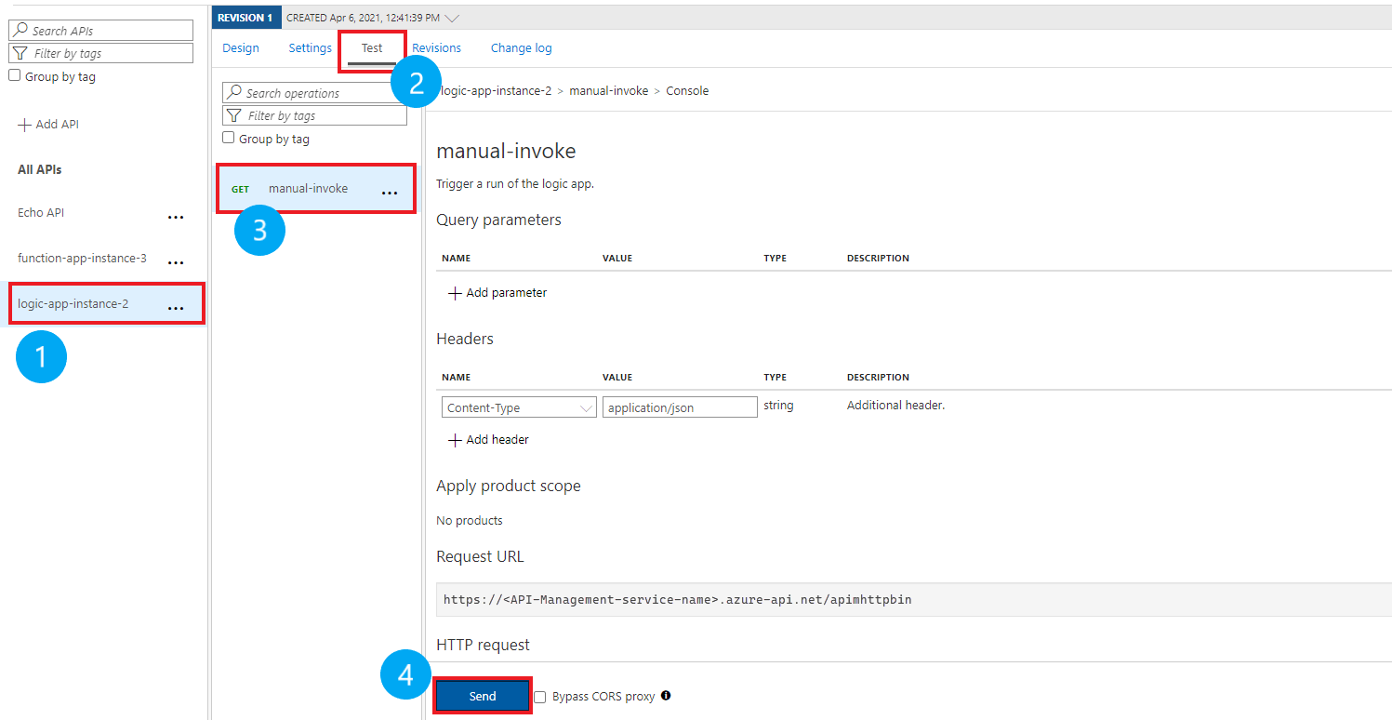1392x720 pixels.
Task: Click the Add parameter link
Action: click(x=497, y=292)
